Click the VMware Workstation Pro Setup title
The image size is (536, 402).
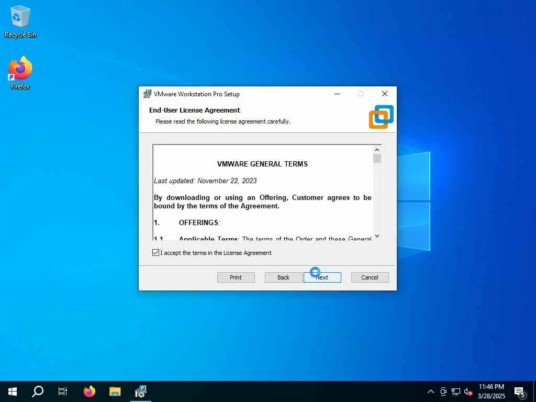click(x=197, y=94)
